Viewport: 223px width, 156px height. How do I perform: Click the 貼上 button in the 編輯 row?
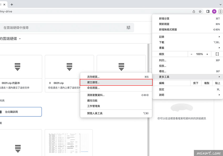point(218,83)
